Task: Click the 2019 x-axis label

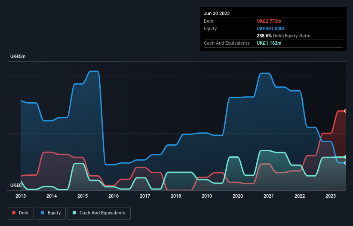Action: (x=207, y=196)
